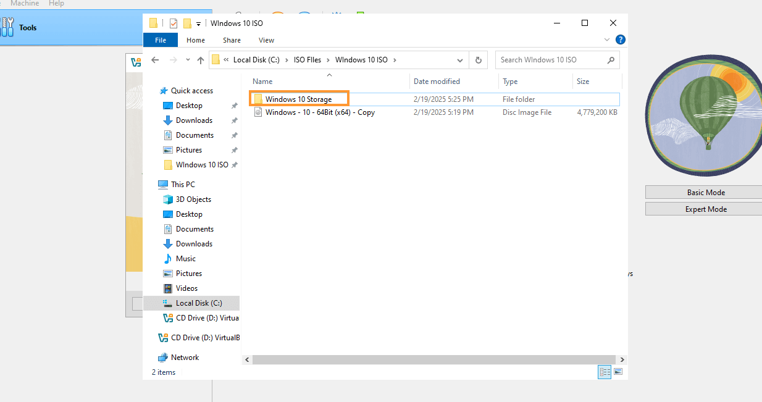Click the New folder quick access toolbar icon
Screen dimensions: 762x402
coord(187,23)
